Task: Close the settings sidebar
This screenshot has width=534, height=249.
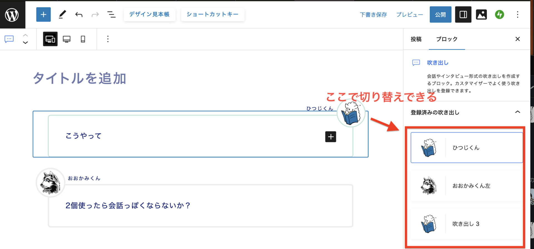Action: (x=518, y=39)
